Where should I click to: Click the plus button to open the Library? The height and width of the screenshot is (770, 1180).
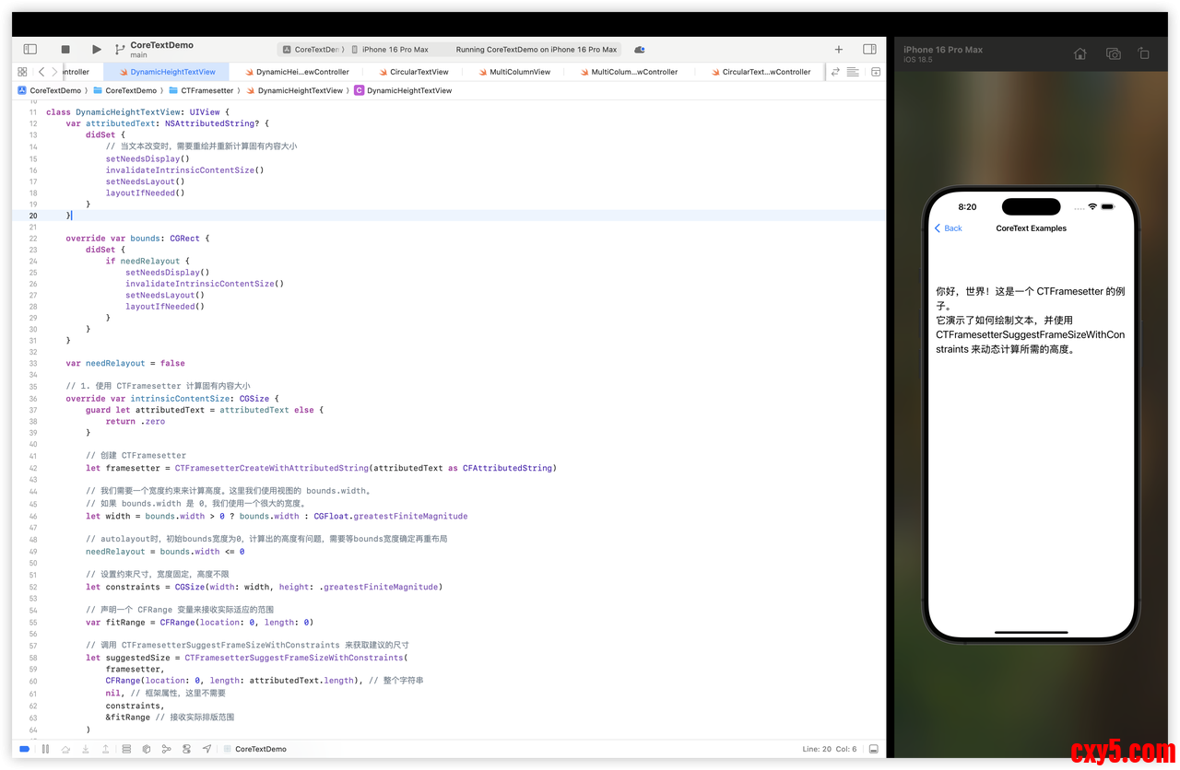click(x=838, y=49)
